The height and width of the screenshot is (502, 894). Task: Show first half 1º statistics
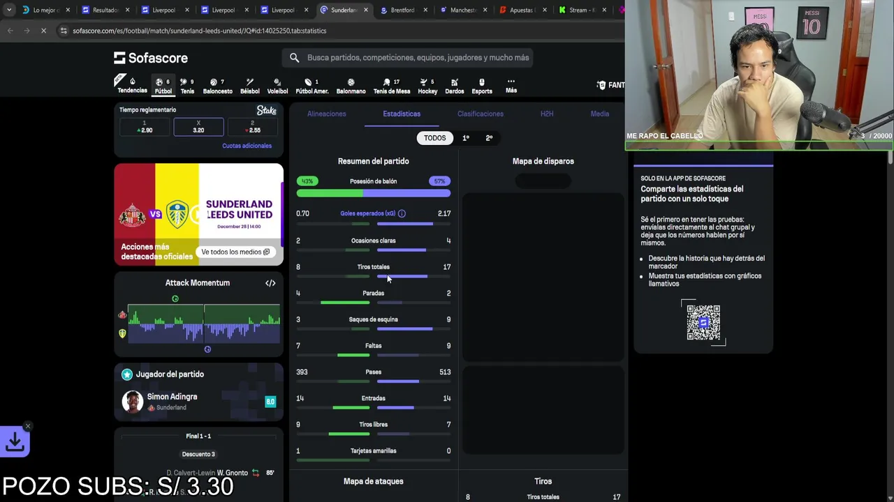pyautogui.click(x=466, y=138)
